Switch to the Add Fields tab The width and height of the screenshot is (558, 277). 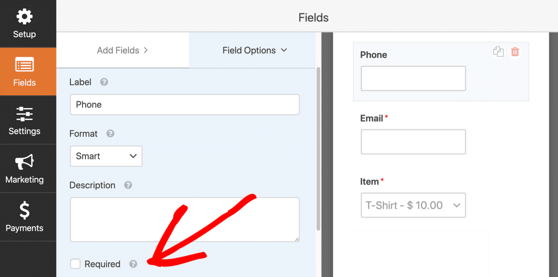tap(122, 50)
